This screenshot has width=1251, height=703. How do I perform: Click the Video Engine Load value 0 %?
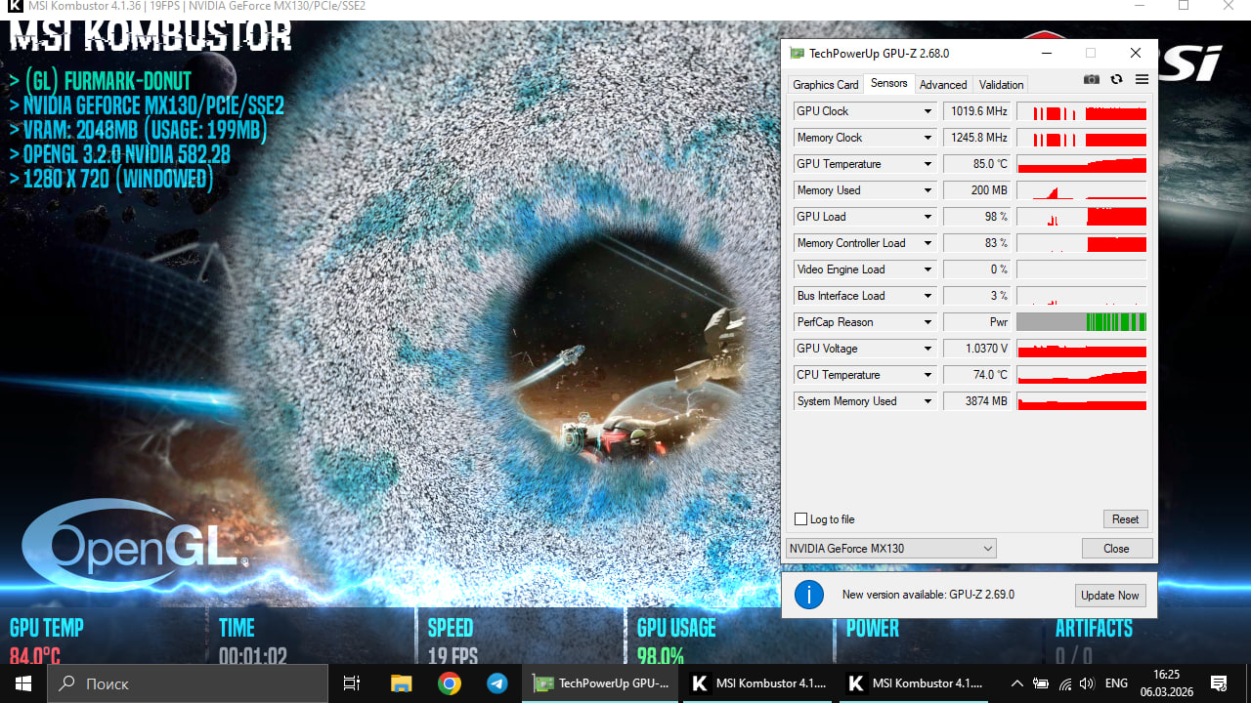976,269
